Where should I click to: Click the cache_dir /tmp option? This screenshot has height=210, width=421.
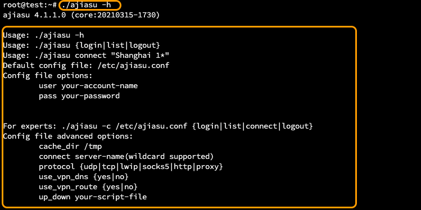coord(70,147)
